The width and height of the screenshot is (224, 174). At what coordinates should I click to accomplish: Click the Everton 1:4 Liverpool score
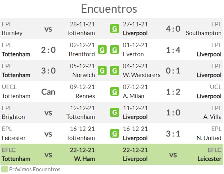pos(173,50)
